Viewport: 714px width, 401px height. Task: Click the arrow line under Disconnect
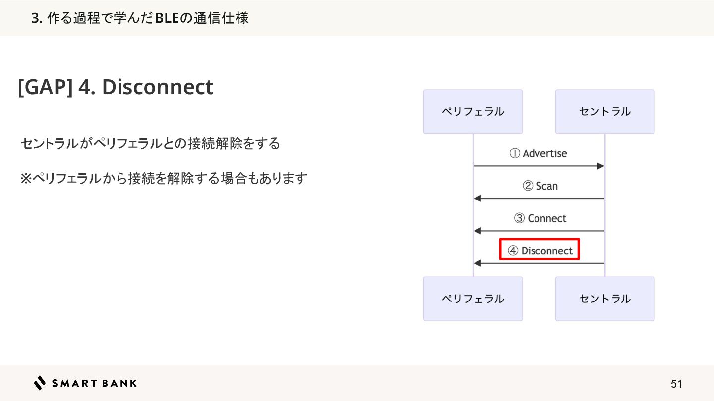pyautogui.click(x=540, y=263)
